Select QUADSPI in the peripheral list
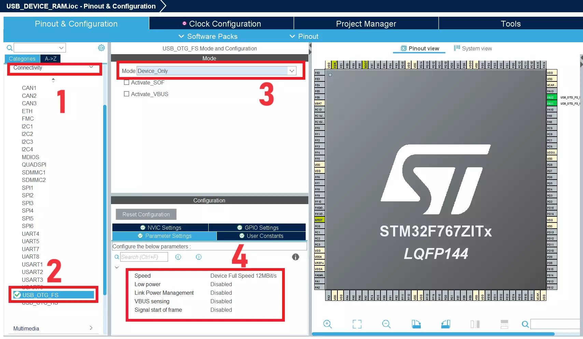The image size is (583, 339). 34,165
